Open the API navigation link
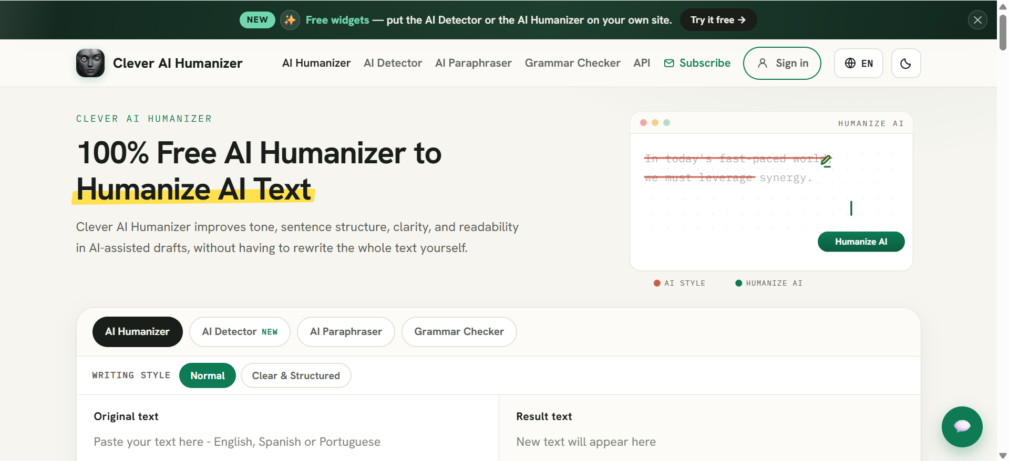The image size is (1009, 461). (642, 63)
